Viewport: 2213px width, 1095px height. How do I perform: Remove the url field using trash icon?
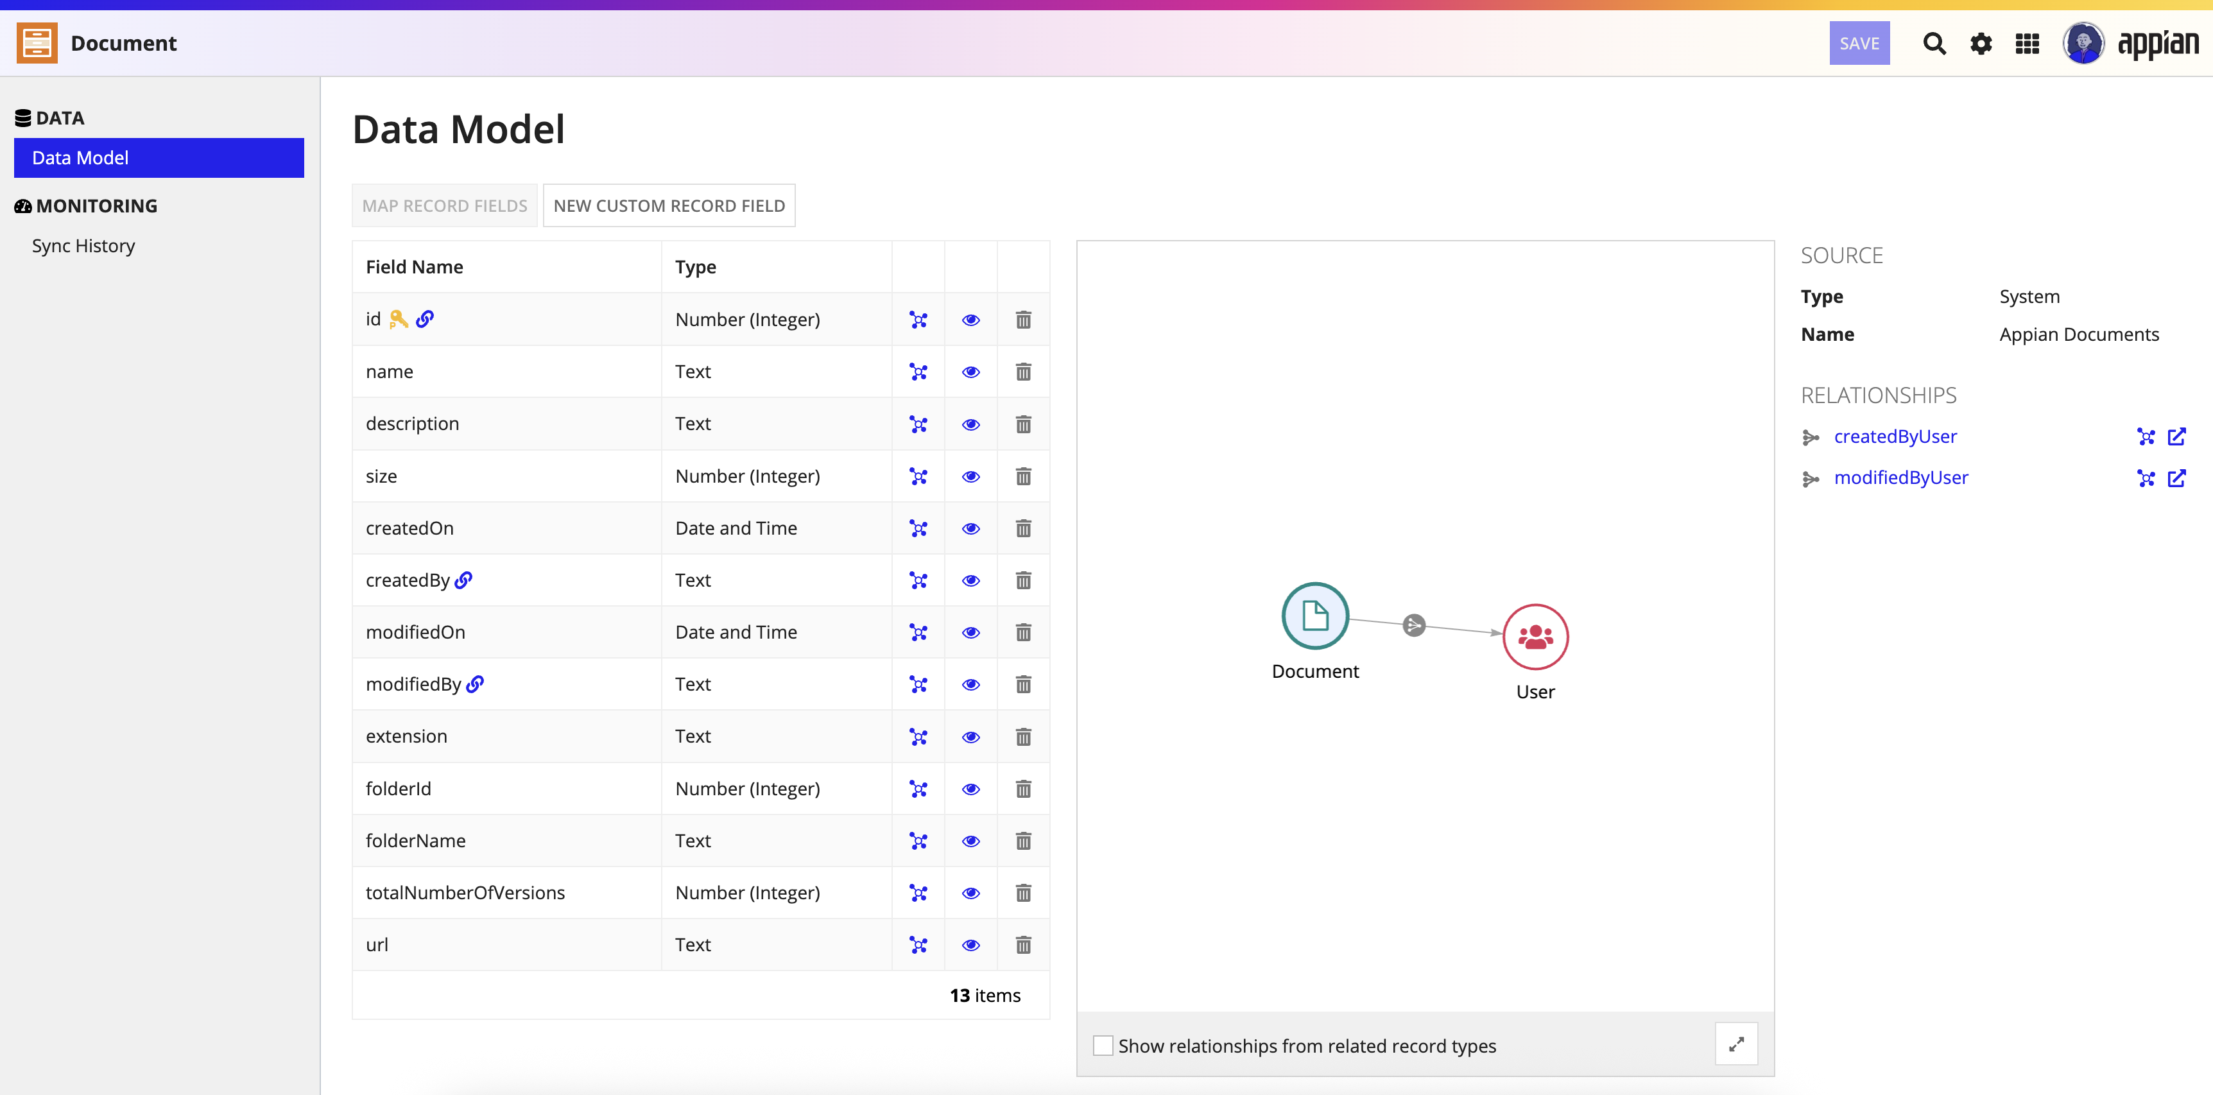[1023, 945]
